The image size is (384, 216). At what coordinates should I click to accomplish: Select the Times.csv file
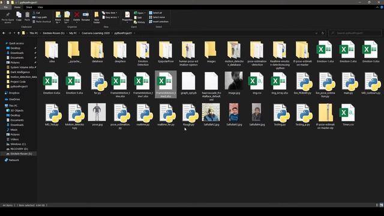(348, 115)
